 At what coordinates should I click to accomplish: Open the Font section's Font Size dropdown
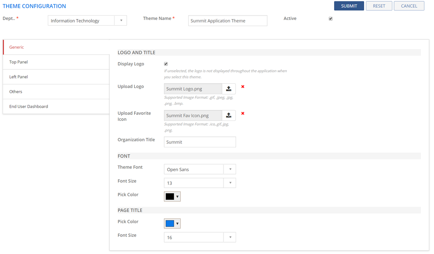pos(230,183)
